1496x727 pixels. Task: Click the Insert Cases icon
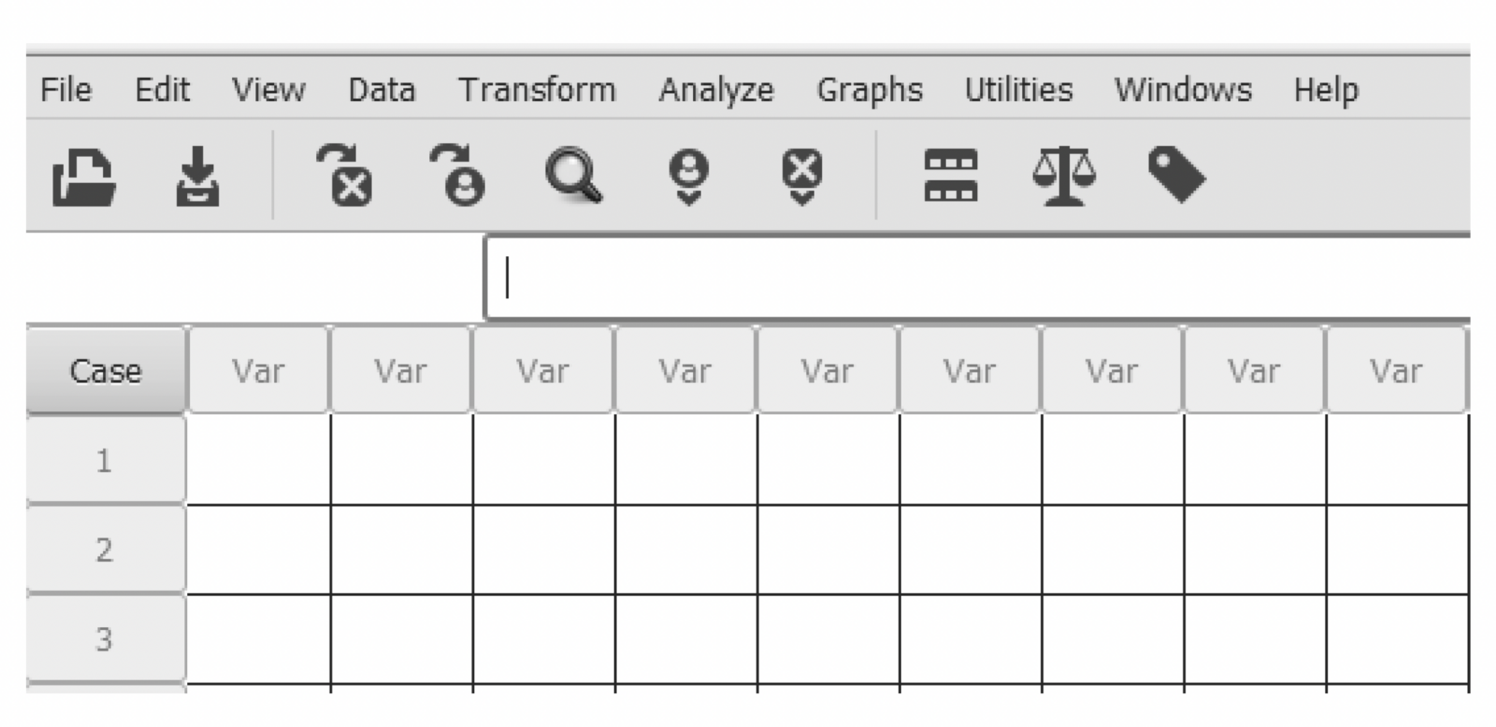pos(689,176)
